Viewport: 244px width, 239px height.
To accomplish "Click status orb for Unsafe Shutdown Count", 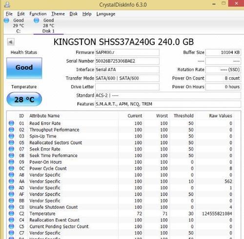I will [x=11, y=207].
